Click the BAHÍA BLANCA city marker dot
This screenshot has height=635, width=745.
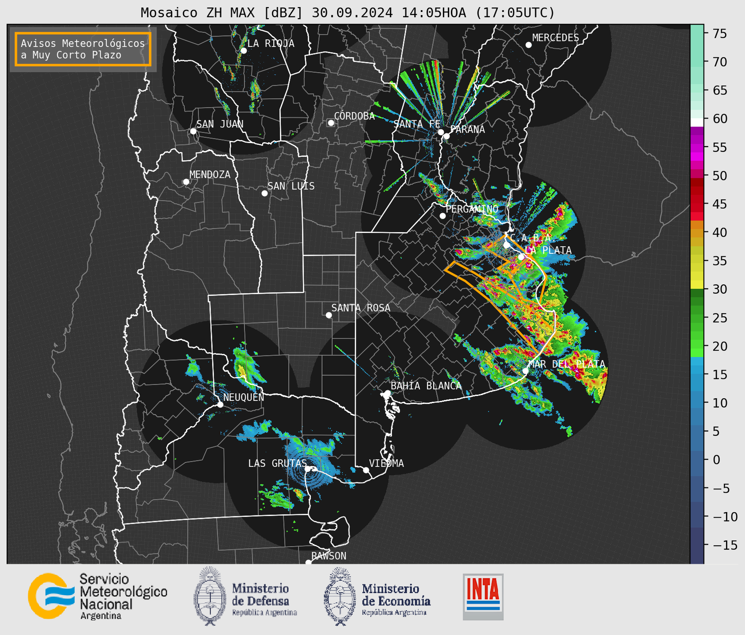[387, 393]
